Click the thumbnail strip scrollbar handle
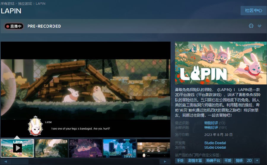 point(20,161)
